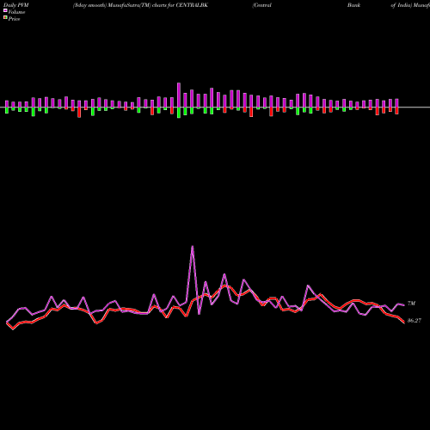Click the tallest purple volume bar

coord(179,95)
